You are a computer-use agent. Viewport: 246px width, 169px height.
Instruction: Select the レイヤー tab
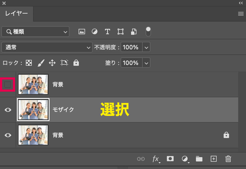pos(16,13)
